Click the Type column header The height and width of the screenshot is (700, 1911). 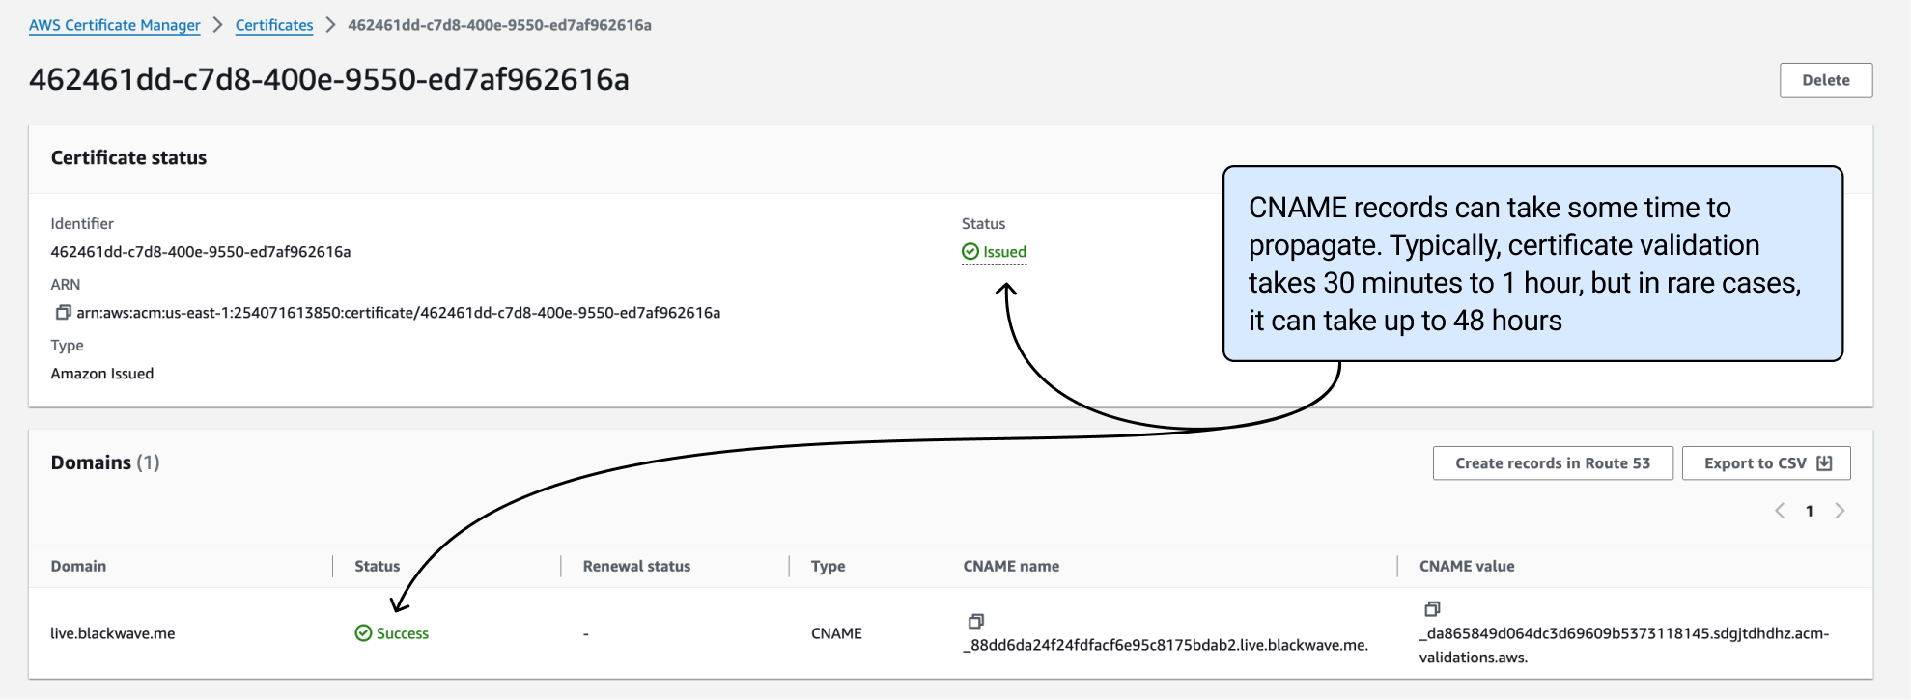click(828, 566)
